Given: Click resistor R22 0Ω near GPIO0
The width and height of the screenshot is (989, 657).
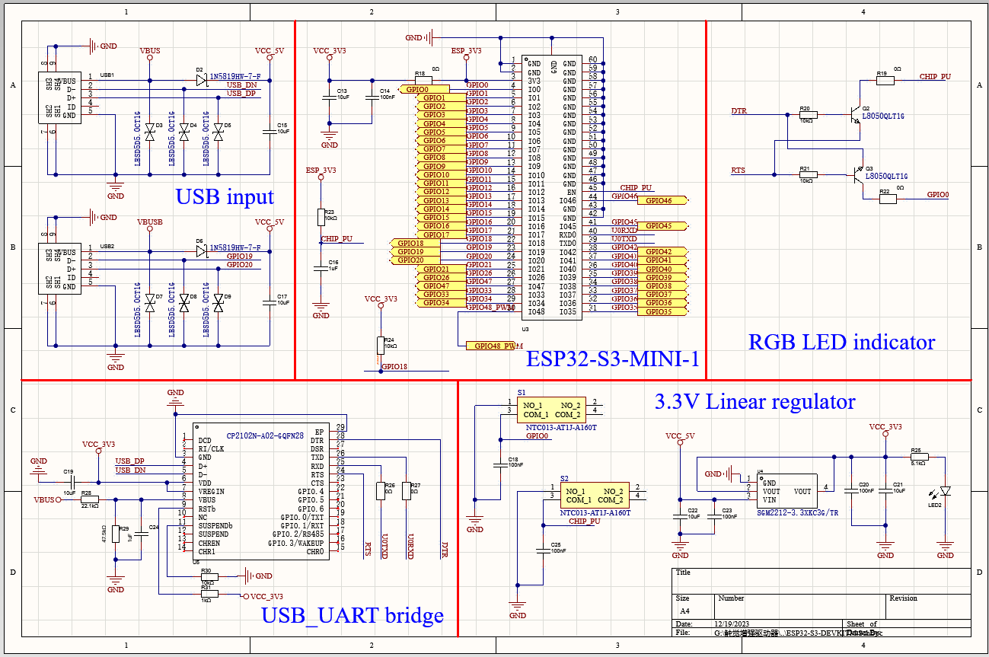Looking at the screenshot, I should [888, 199].
